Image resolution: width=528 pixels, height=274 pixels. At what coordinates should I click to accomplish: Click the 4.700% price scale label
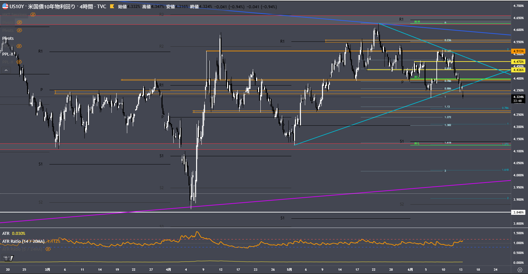518,6
